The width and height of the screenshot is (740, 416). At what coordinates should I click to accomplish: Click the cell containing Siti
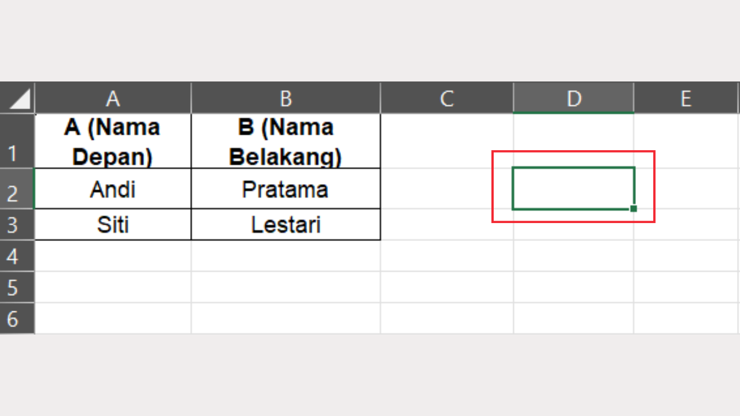[112, 225]
